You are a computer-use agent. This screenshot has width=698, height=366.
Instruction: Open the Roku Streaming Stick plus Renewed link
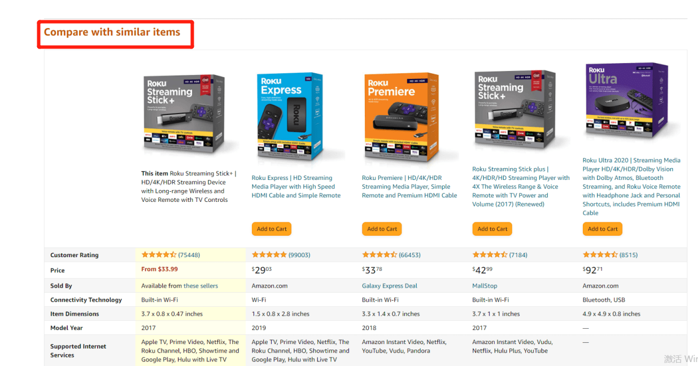point(521,187)
